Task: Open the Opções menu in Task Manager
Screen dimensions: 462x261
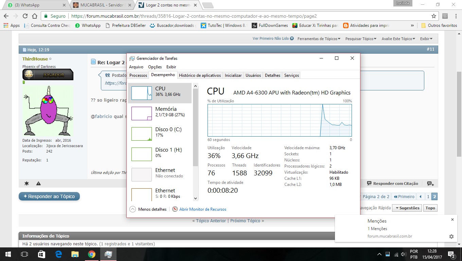Action: tap(155, 67)
